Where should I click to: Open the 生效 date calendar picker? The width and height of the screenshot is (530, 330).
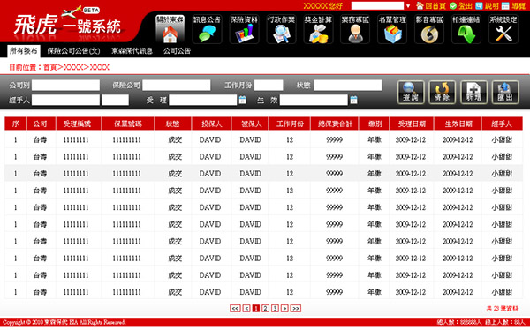(x=353, y=100)
